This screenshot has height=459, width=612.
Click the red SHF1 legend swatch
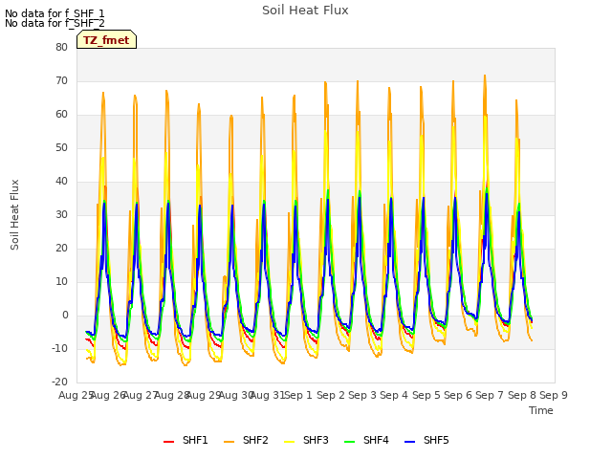(168, 442)
